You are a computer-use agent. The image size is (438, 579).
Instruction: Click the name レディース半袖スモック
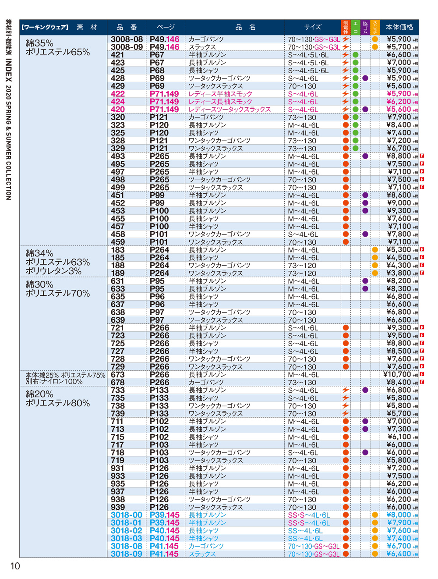[220, 94]
